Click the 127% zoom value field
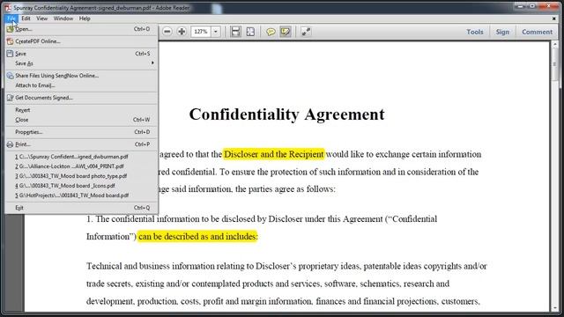The image size is (564, 317). pyautogui.click(x=201, y=32)
